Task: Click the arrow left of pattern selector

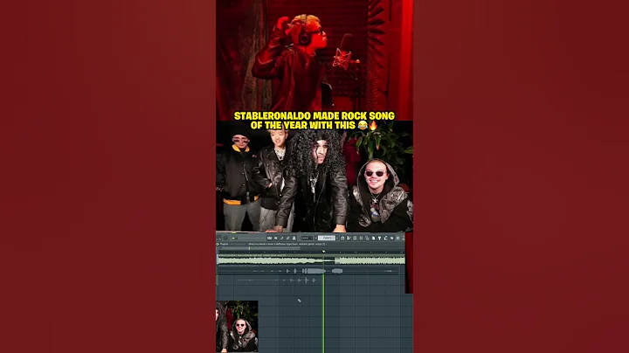Action: tap(316, 238)
